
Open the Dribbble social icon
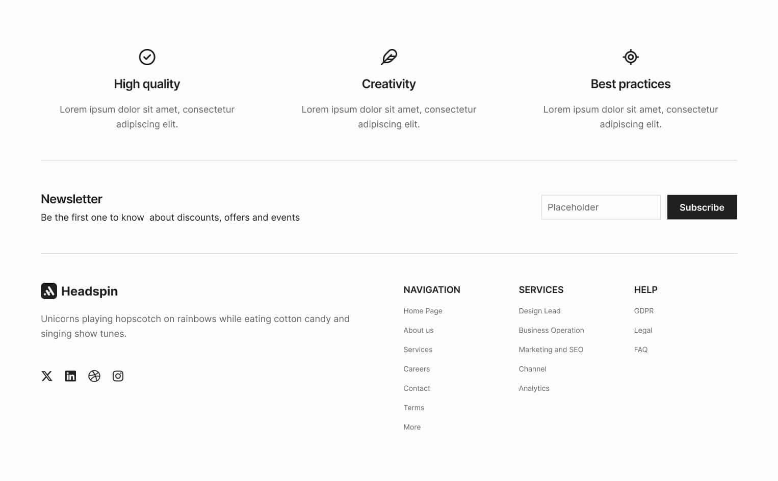coord(94,376)
